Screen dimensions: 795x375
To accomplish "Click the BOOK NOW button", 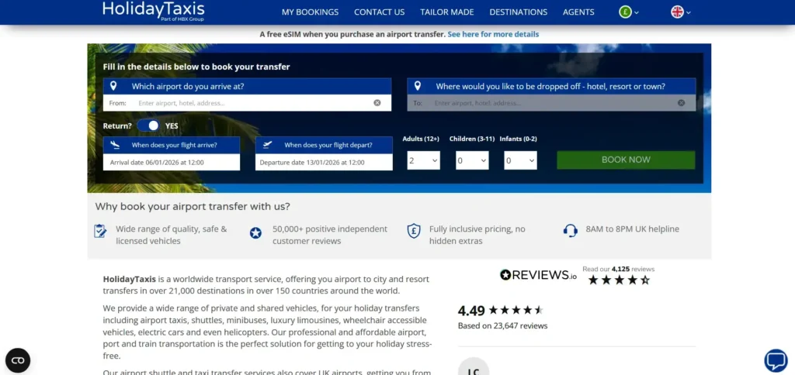I will 626,160.
